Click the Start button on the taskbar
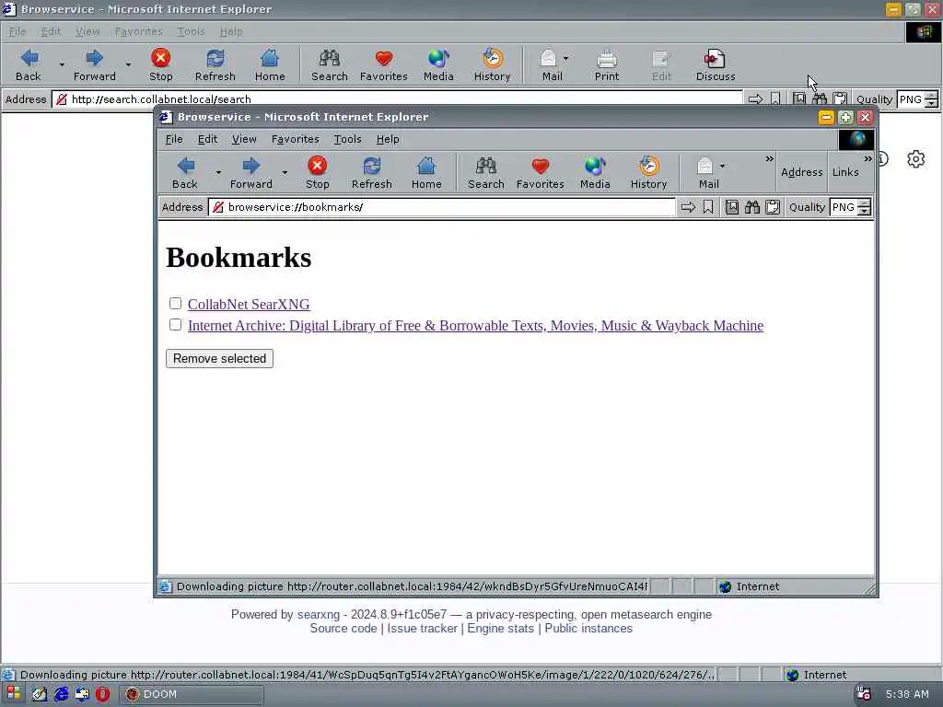 [x=13, y=694]
